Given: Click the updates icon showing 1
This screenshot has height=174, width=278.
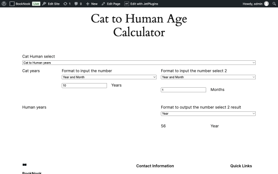Looking at the screenshot, I should pos(67,4).
